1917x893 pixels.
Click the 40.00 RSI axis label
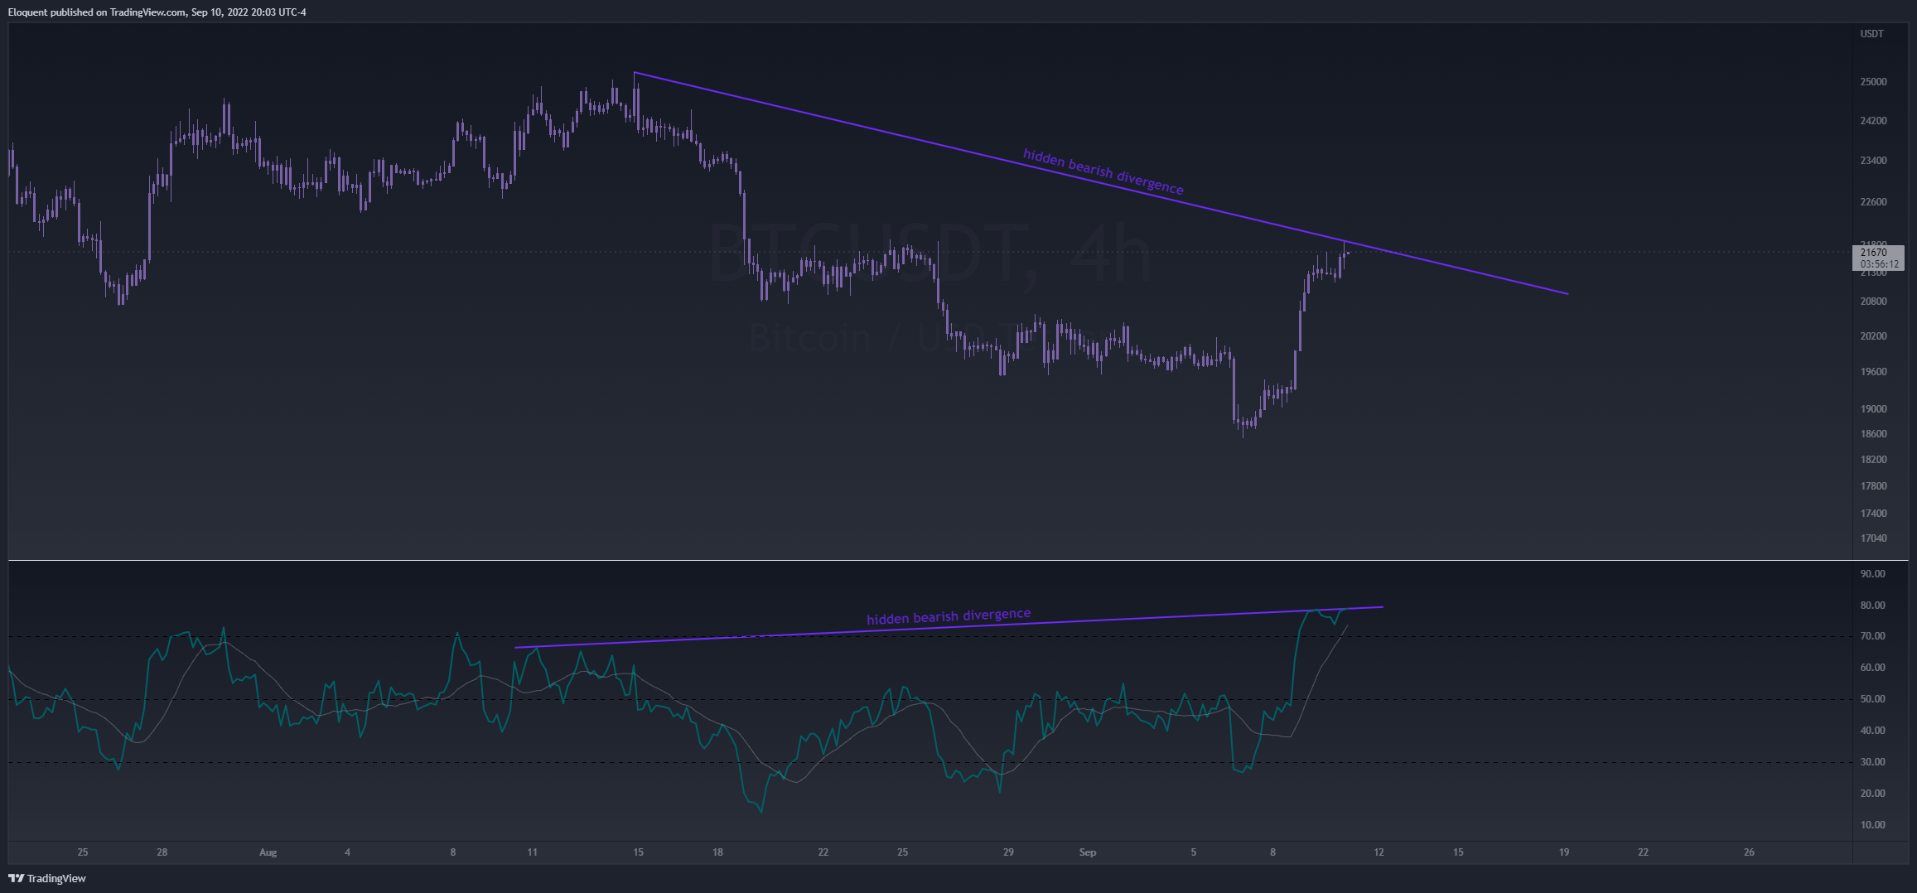[1872, 731]
